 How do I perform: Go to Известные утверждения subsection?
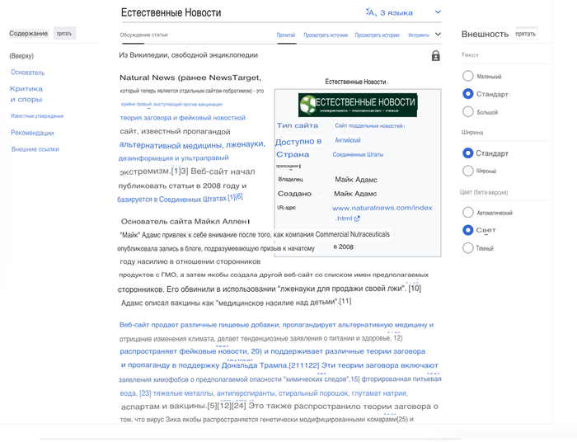click(37, 116)
